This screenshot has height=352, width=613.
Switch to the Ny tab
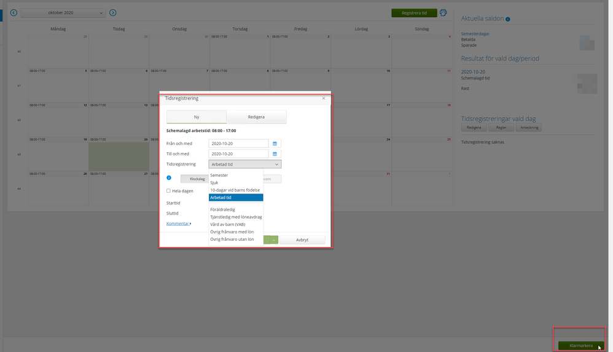(197, 117)
